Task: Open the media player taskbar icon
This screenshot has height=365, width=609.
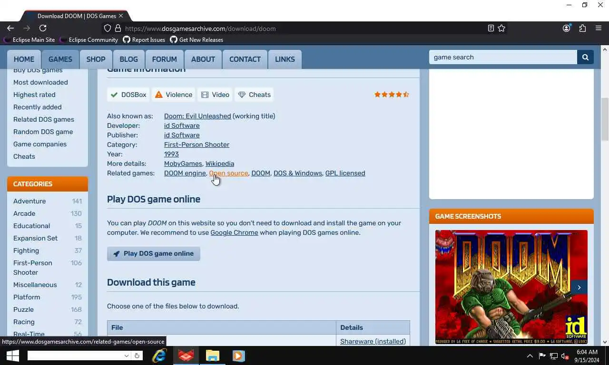Action: 238,355
